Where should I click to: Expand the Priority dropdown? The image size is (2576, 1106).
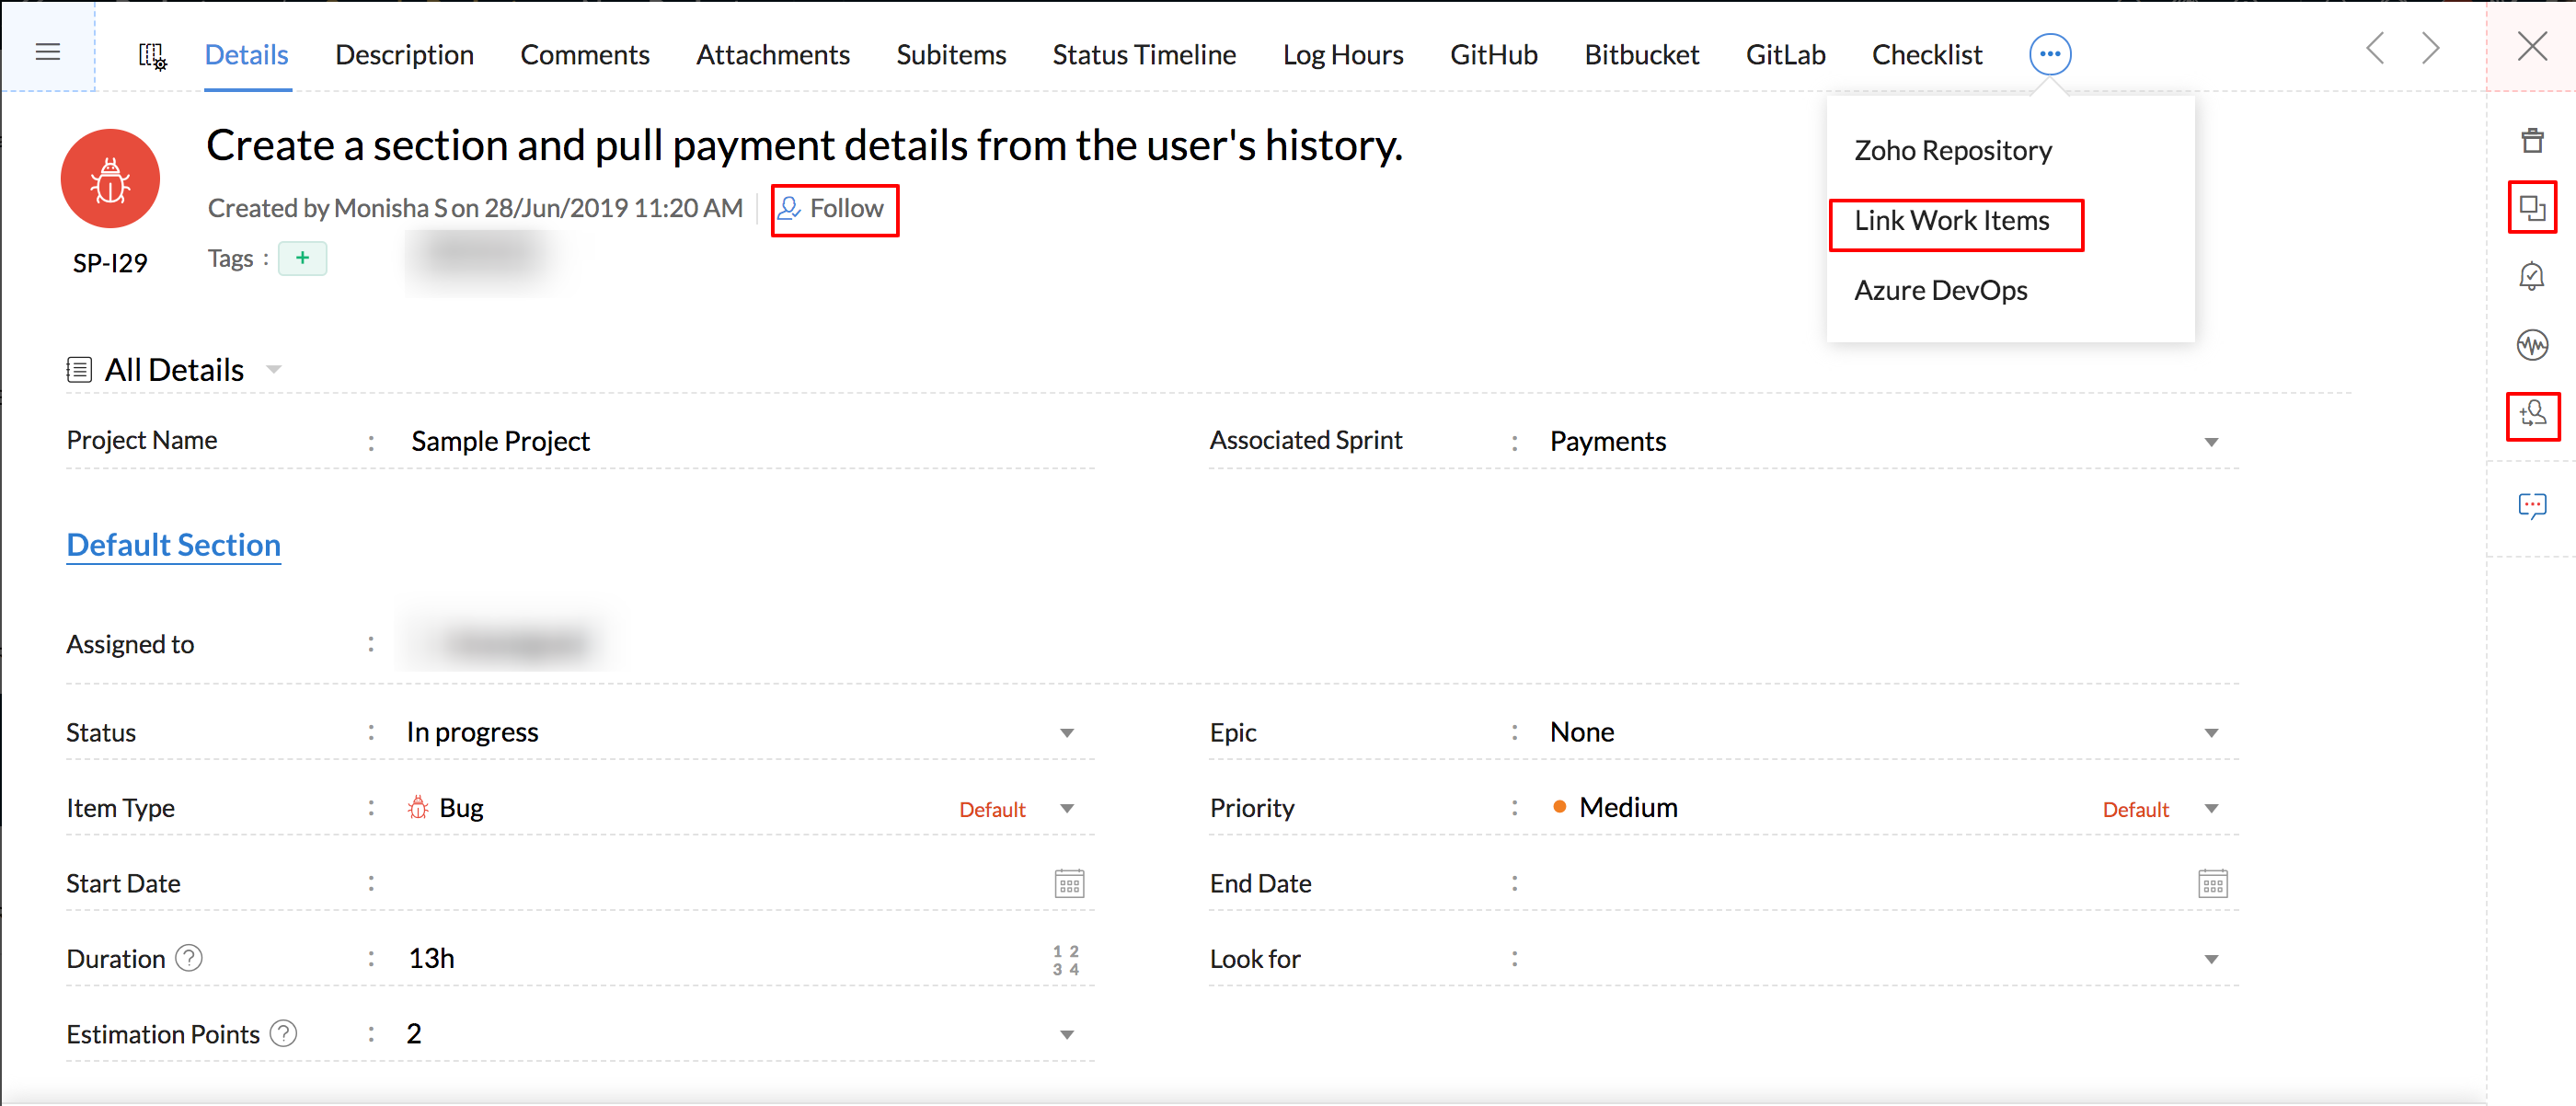pyautogui.click(x=2210, y=809)
